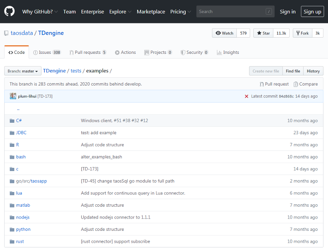Click the star icon on Star button
This screenshot has width=328, height=251.
coord(259,33)
